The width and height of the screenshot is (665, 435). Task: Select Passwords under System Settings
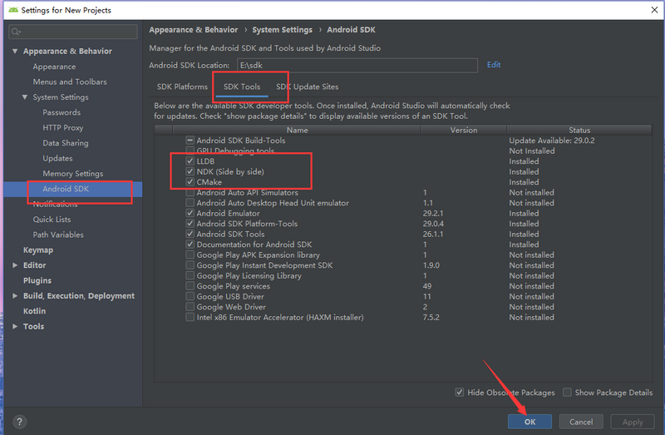pyautogui.click(x=62, y=112)
